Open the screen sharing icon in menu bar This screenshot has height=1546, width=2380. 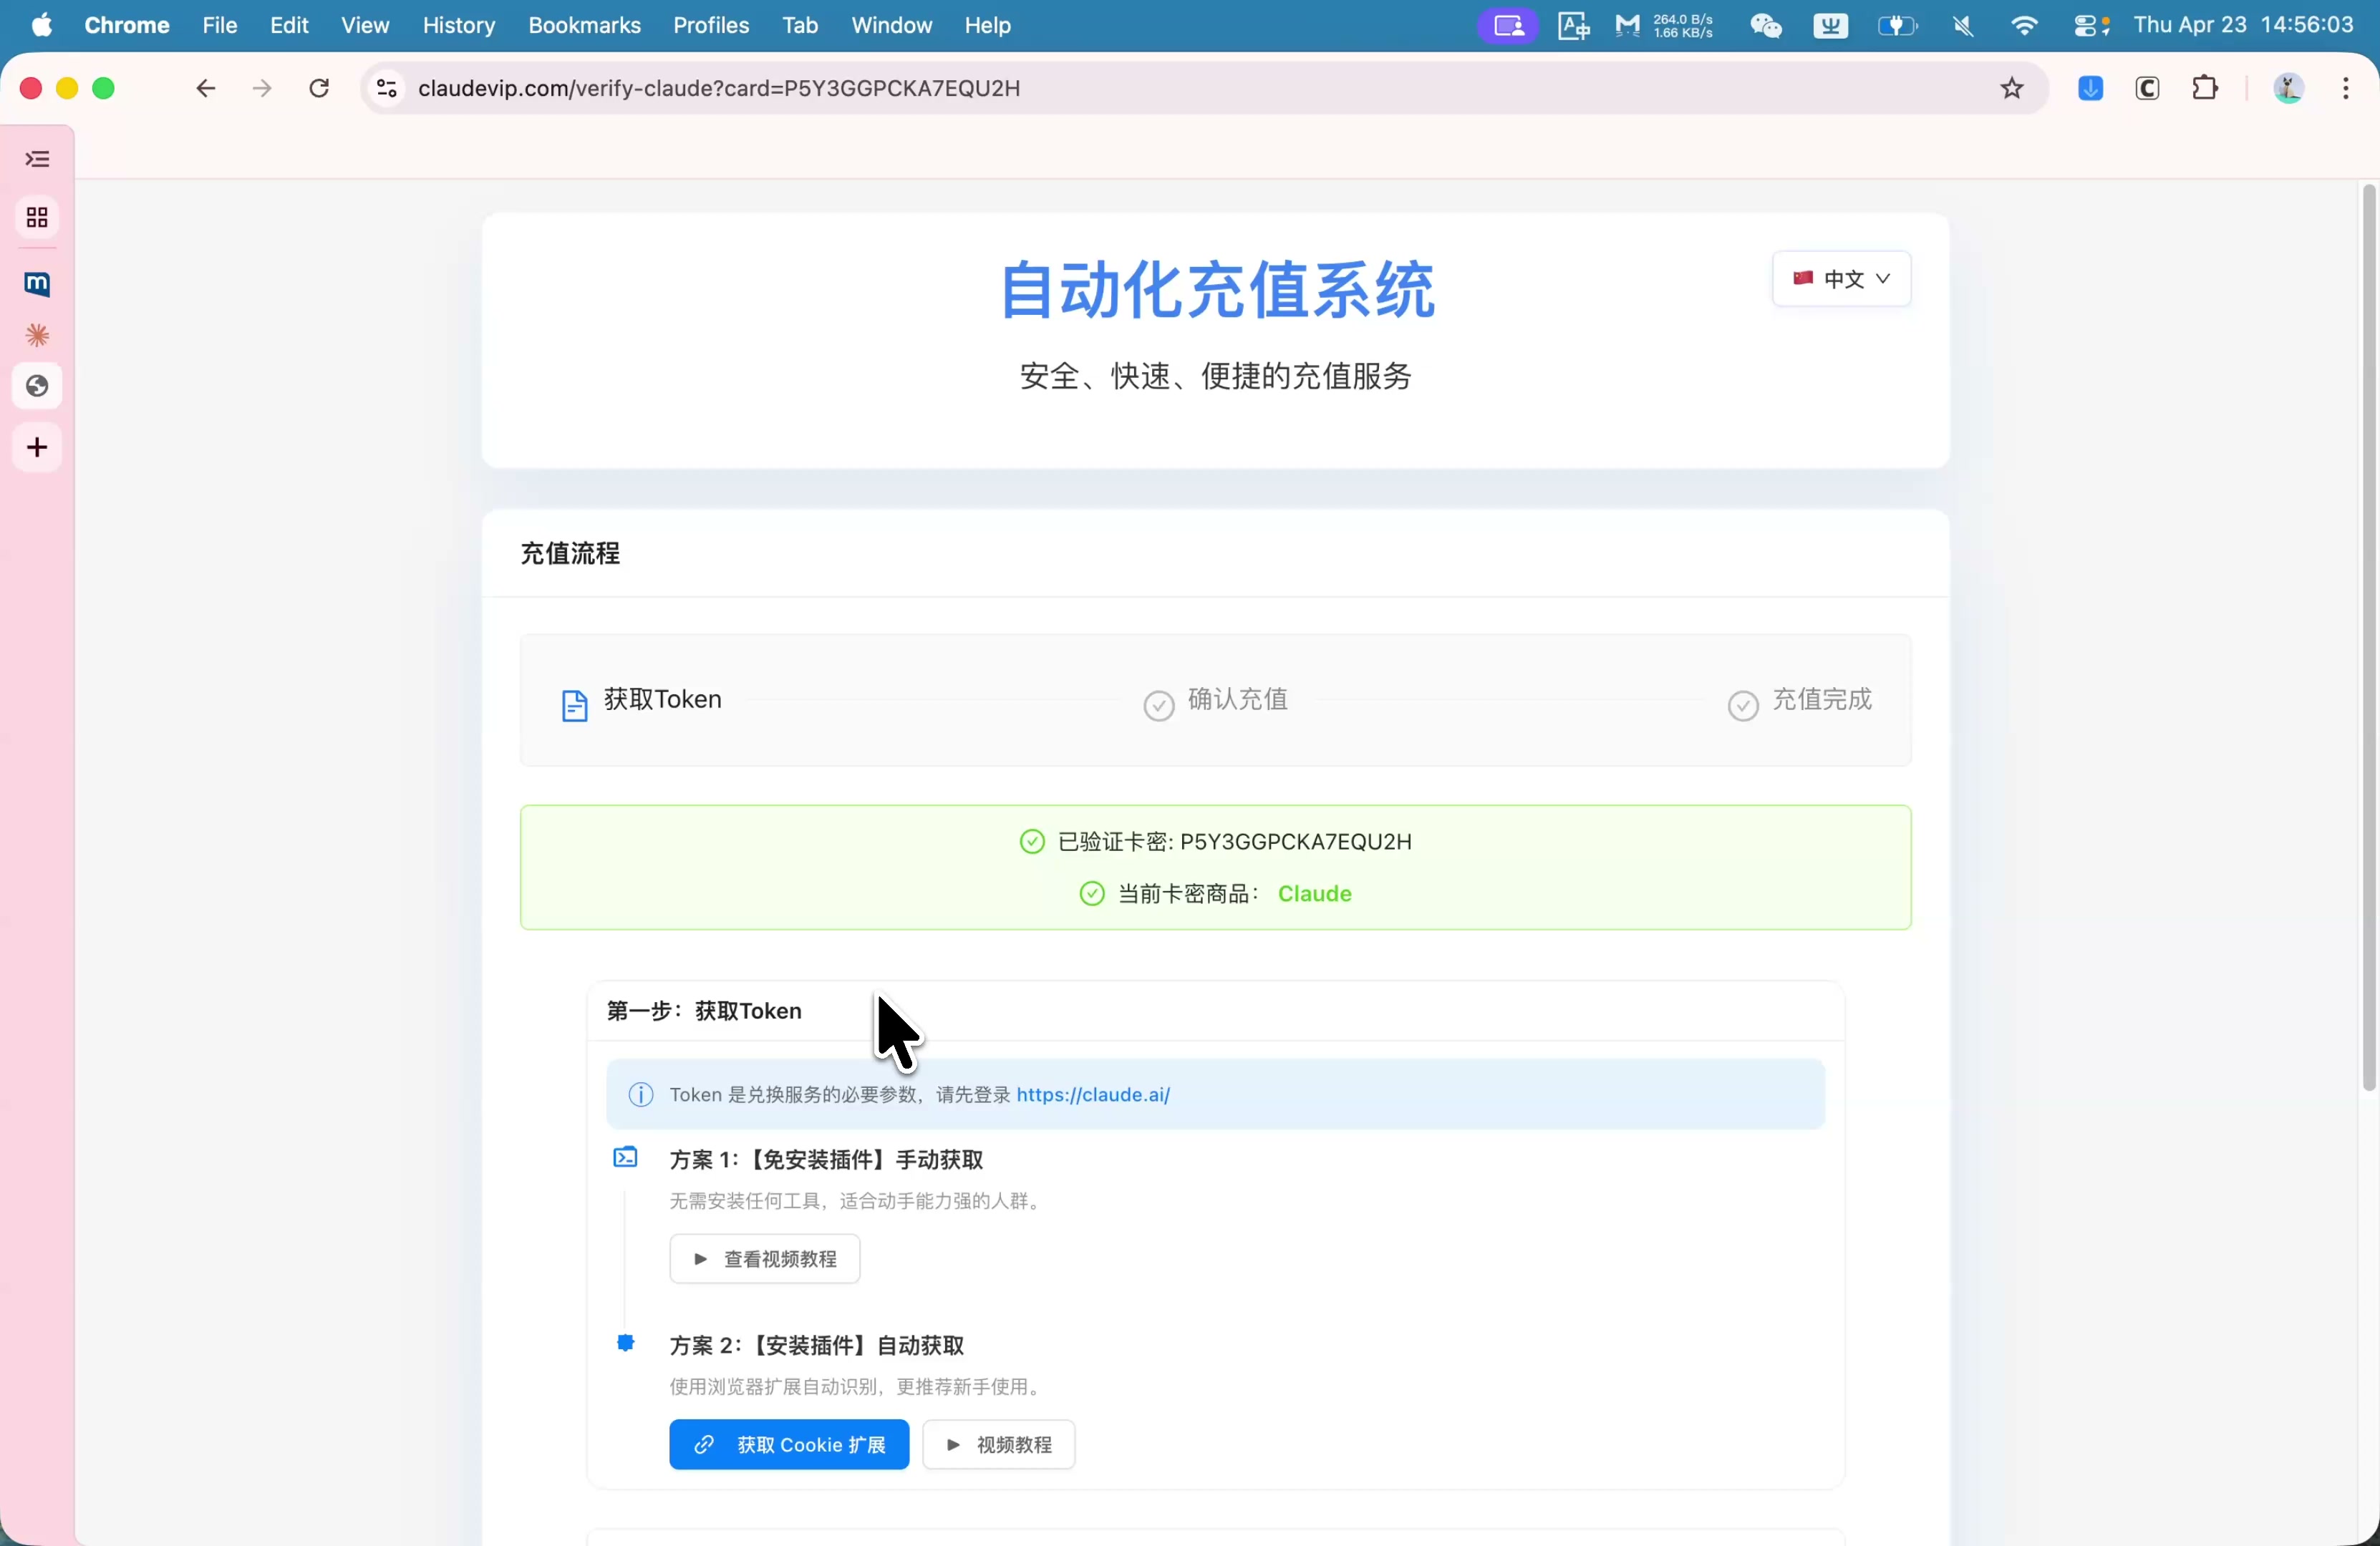click(1508, 25)
